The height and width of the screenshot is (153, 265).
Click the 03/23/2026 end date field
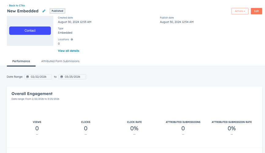[72, 77]
